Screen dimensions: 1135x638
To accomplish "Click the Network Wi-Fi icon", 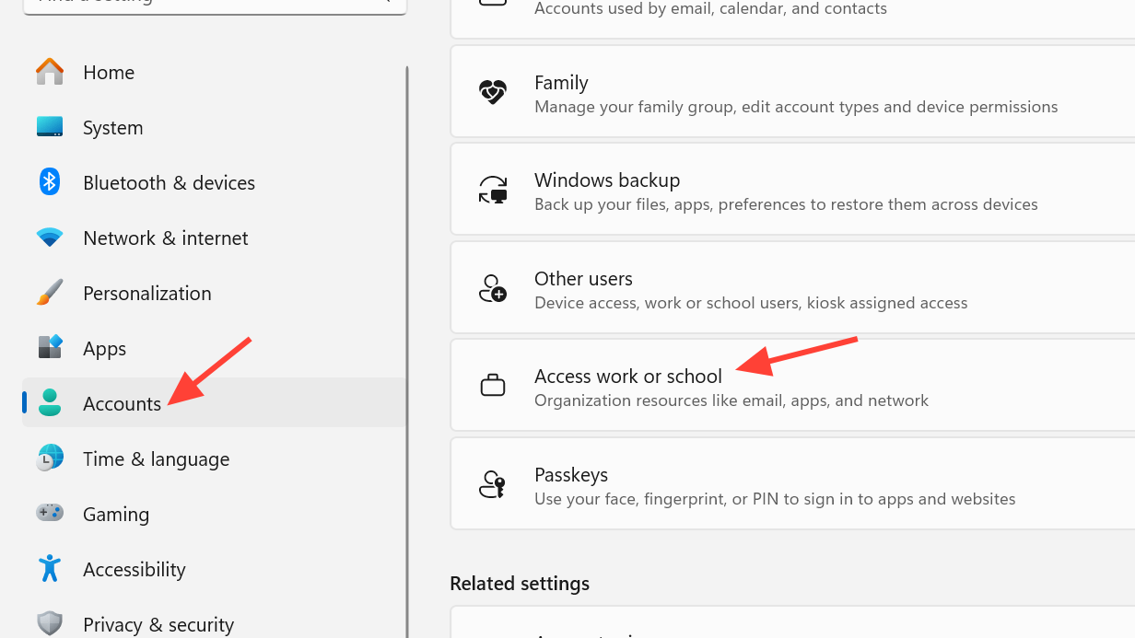I will tap(50, 238).
